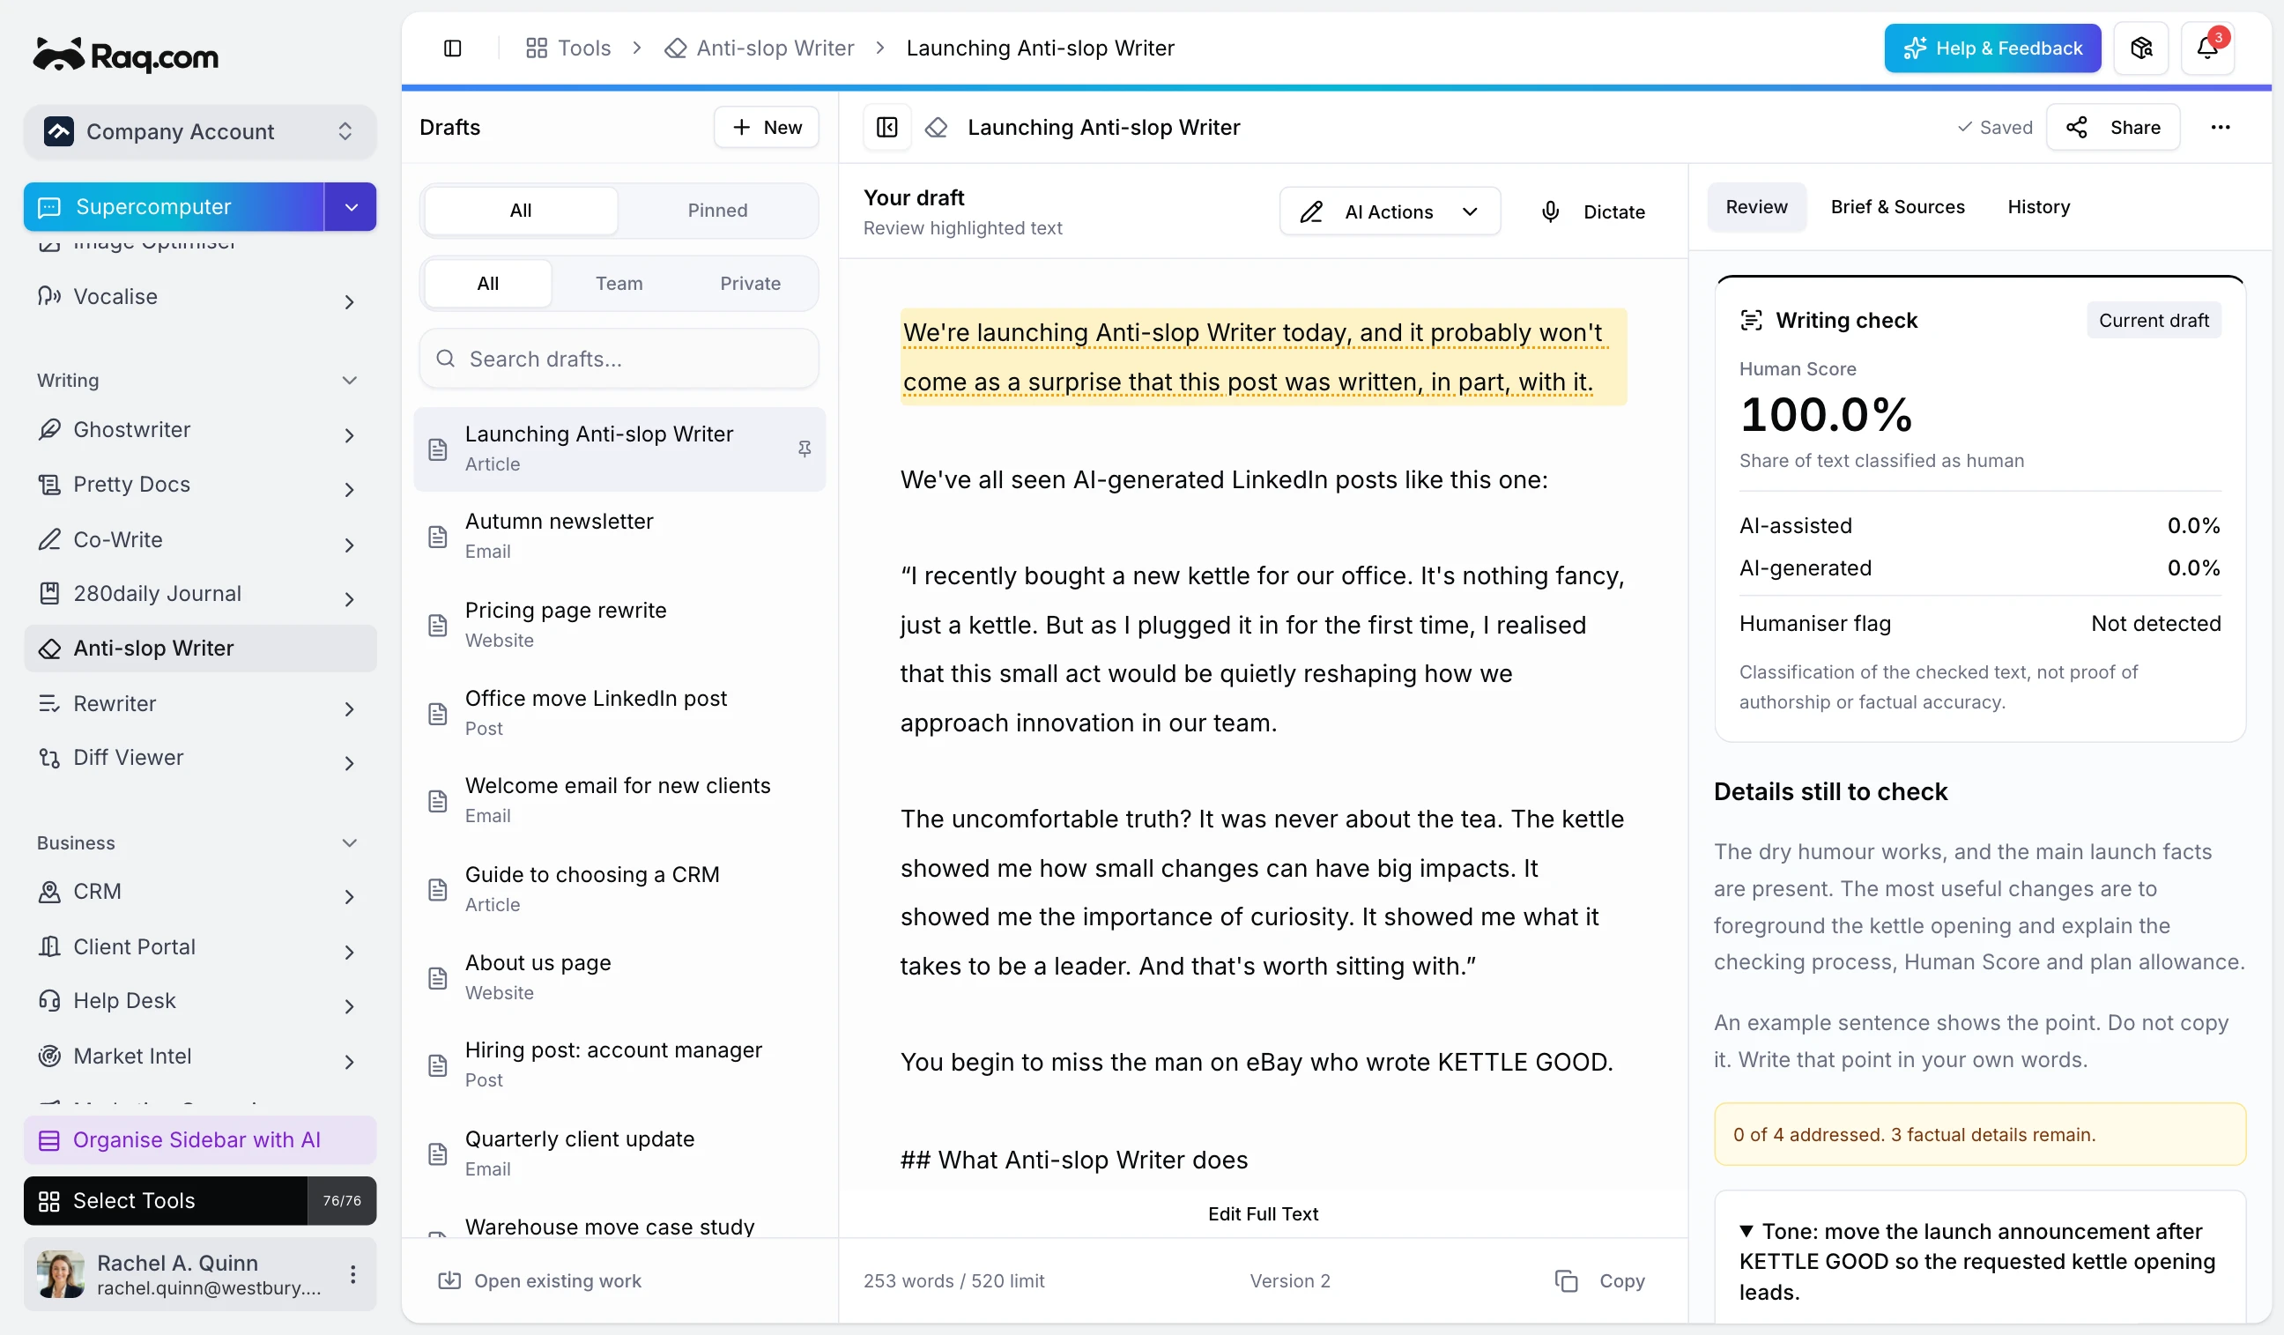Collapse the drafts panel icon beside the title
The image size is (2284, 1335).
tap(886, 127)
